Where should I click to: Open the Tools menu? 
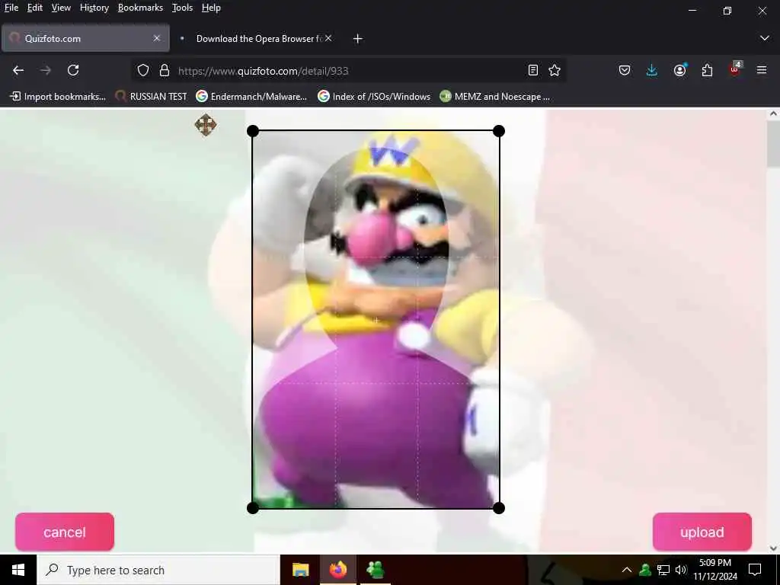pyautogui.click(x=182, y=8)
